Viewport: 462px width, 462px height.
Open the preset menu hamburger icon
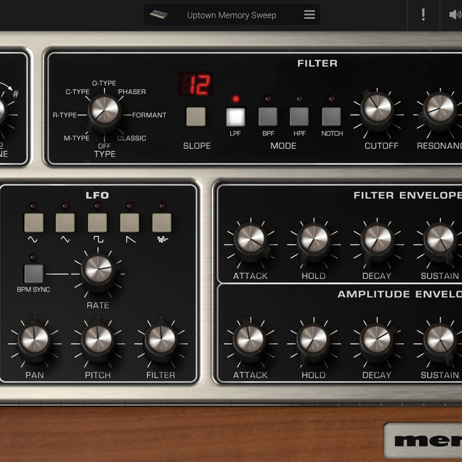click(x=310, y=14)
